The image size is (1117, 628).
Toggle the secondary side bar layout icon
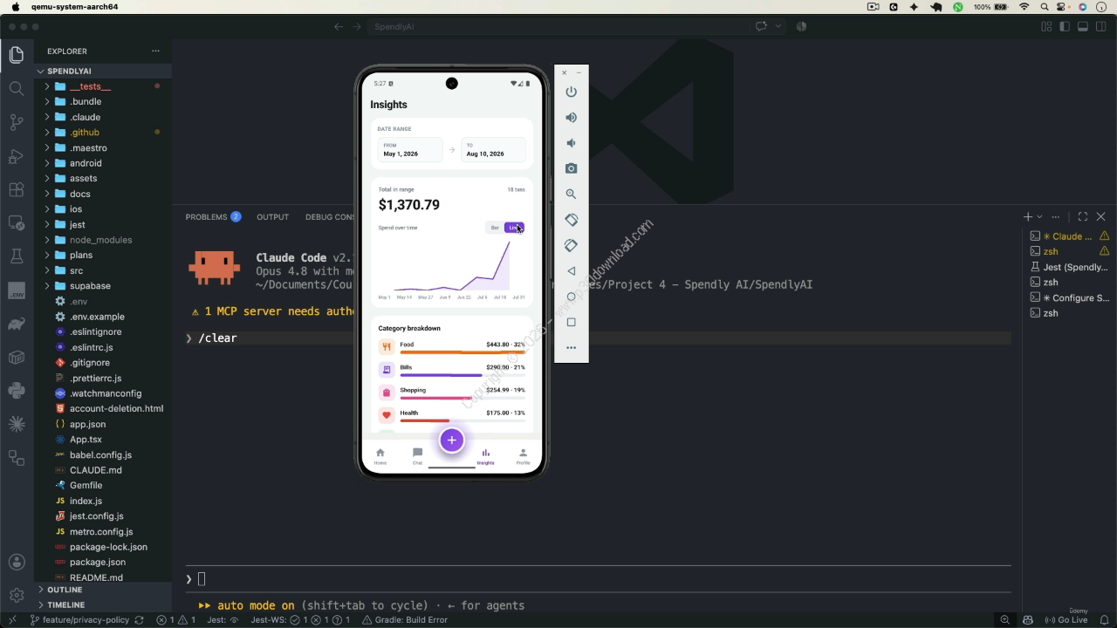[1101, 26]
